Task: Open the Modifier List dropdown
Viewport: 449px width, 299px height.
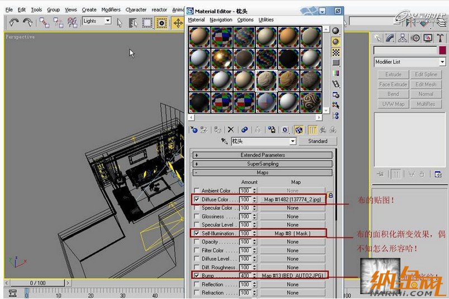Action: coord(410,62)
